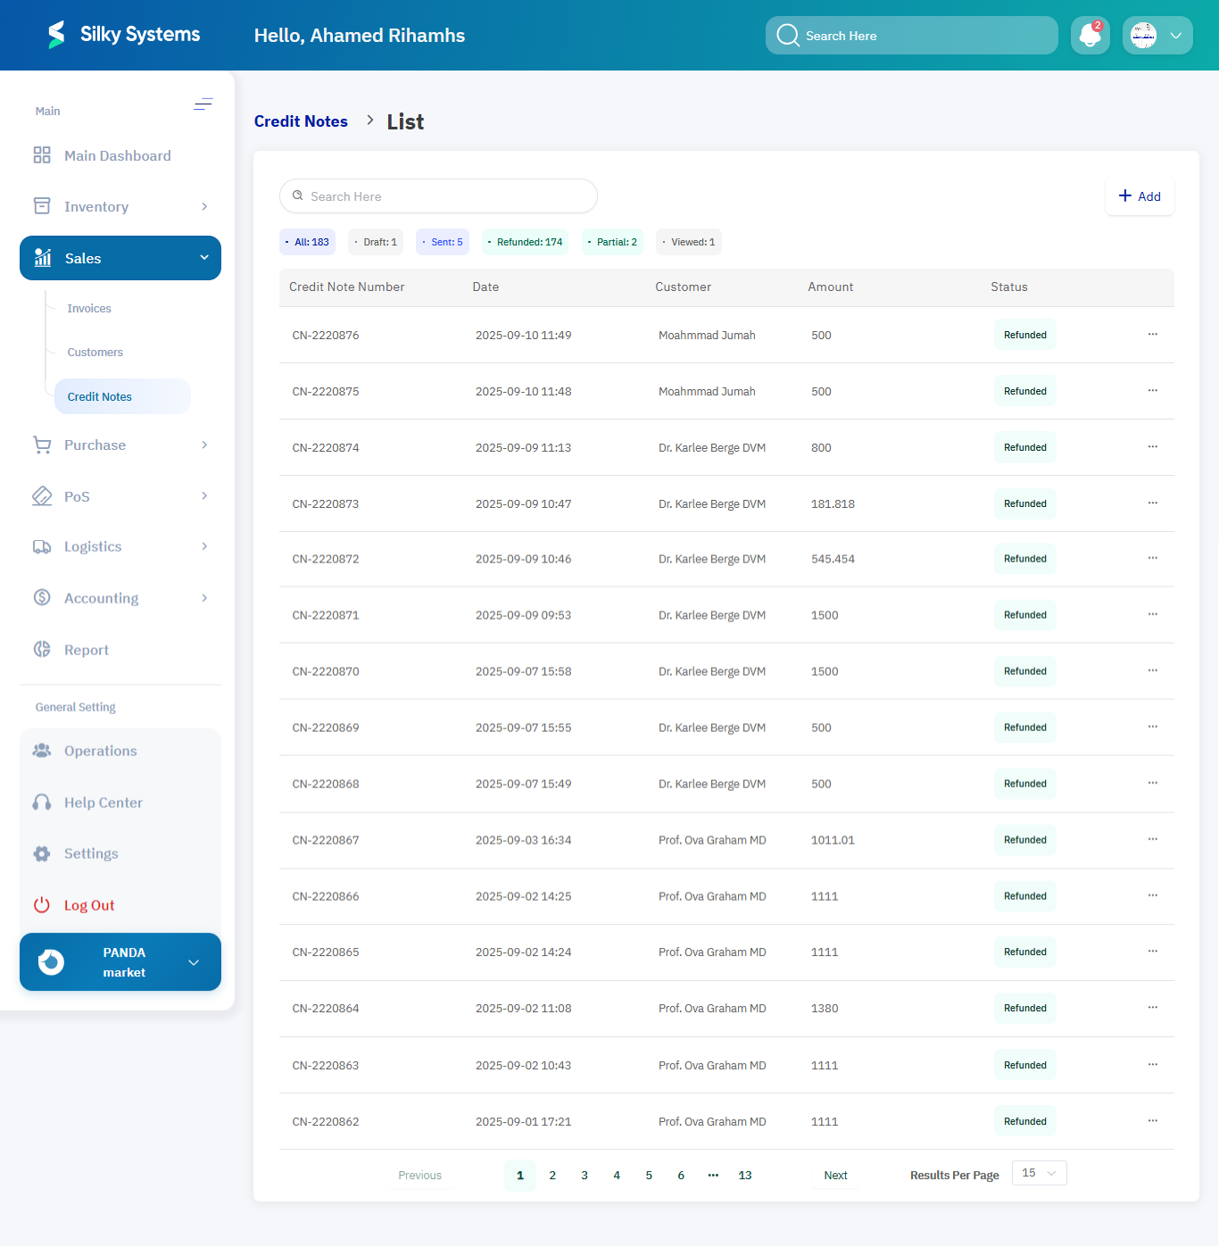This screenshot has width=1219, height=1247.
Task: Select the Partial: 2 status filter
Action: [611, 241]
